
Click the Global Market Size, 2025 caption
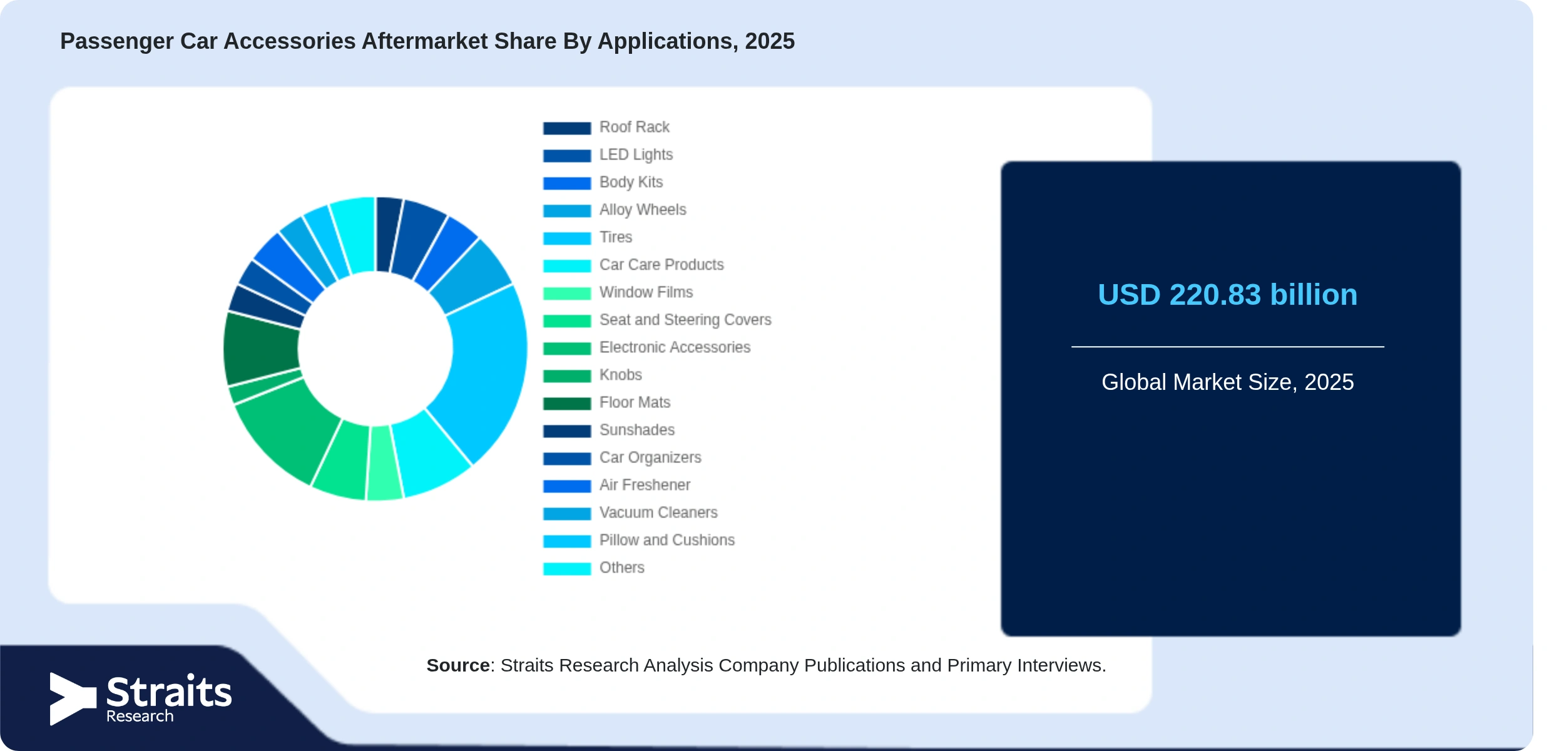point(1227,382)
